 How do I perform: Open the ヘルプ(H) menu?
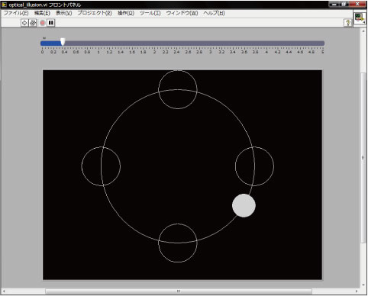[214, 13]
